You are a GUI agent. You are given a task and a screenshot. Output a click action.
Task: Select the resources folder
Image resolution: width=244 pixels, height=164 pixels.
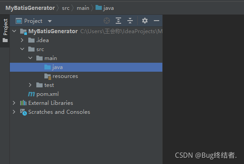point(65,76)
